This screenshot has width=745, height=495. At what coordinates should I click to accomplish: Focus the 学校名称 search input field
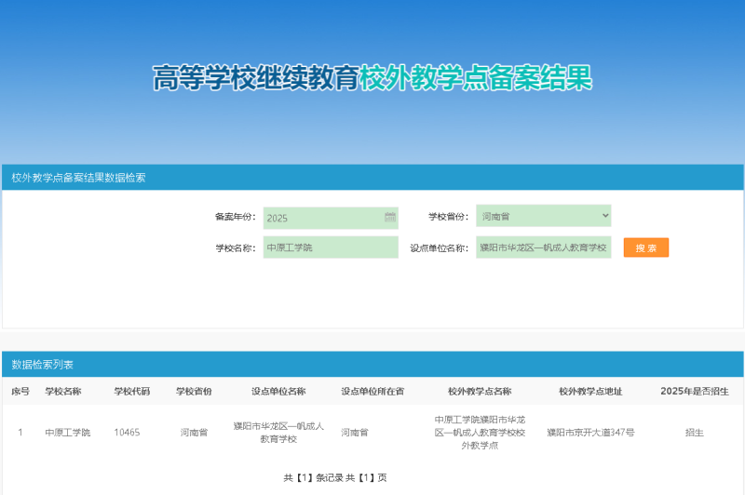pos(331,247)
